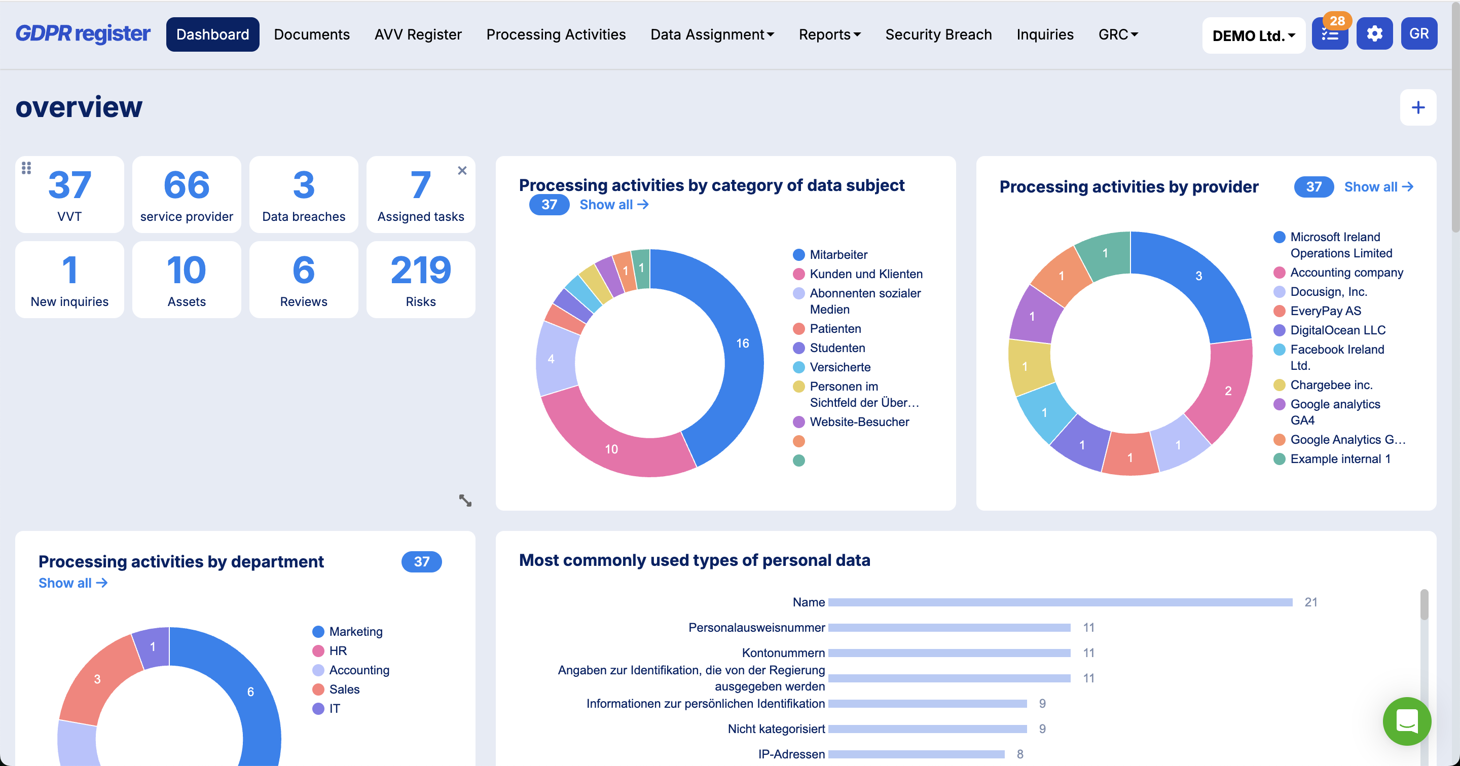Image resolution: width=1460 pixels, height=766 pixels.
Task: Add a widget with the plus button
Action: tap(1418, 107)
